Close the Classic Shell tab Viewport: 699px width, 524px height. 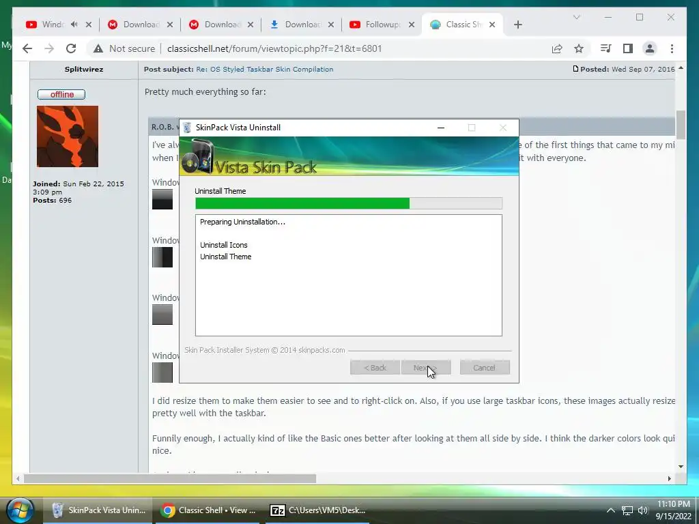click(x=492, y=25)
